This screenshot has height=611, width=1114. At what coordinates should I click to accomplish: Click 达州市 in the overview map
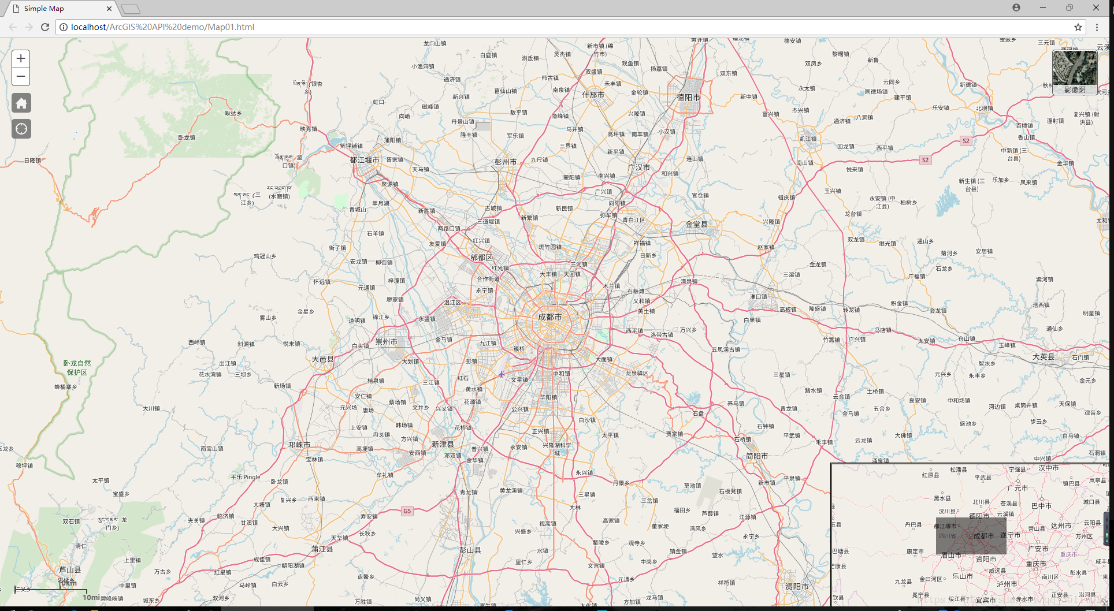(1061, 526)
